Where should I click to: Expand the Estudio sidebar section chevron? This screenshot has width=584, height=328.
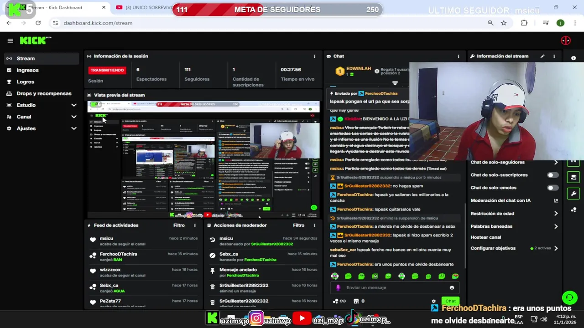pos(74,105)
